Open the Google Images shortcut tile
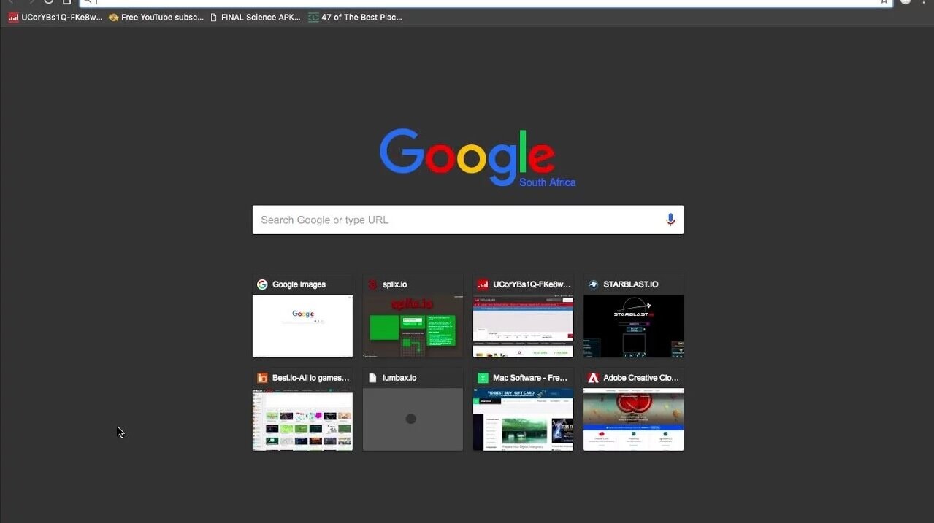 [x=302, y=316]
